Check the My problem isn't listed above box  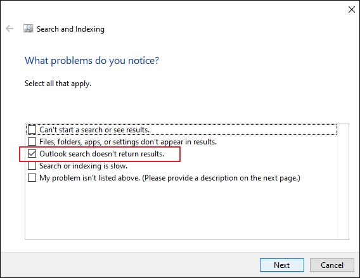pyautogui.click(x=32, y=178)
